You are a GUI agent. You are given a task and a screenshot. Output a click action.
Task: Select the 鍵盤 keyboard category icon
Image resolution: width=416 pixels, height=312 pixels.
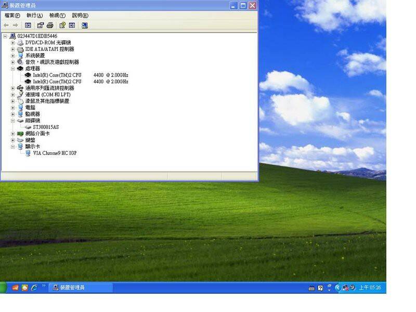point(20,140)
